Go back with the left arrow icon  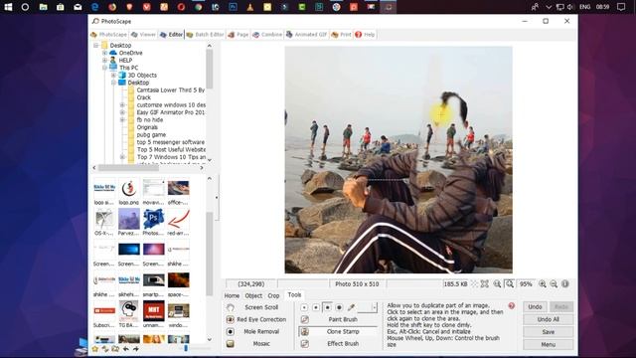(126, 349)
